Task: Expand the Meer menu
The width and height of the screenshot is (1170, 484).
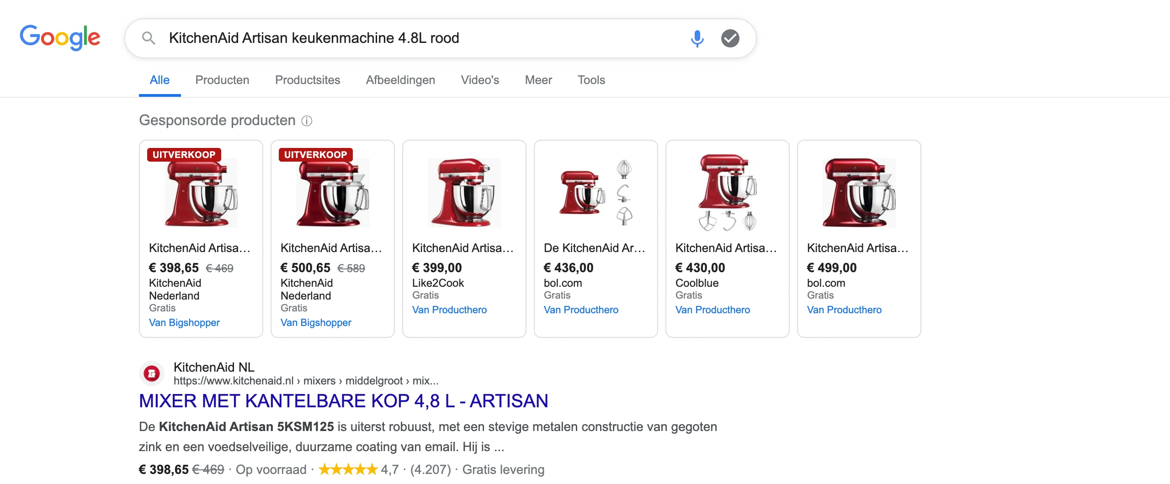Action: tap(538, 80)
